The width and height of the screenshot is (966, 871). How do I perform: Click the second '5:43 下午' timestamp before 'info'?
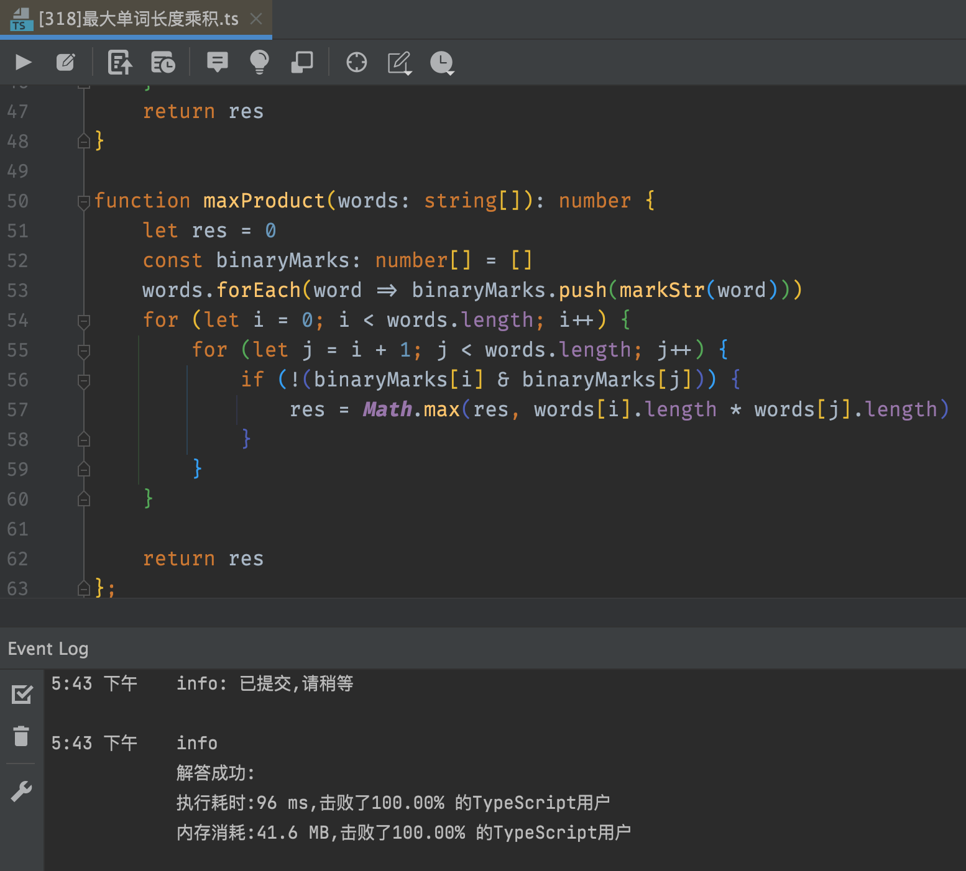pos(94,743)
